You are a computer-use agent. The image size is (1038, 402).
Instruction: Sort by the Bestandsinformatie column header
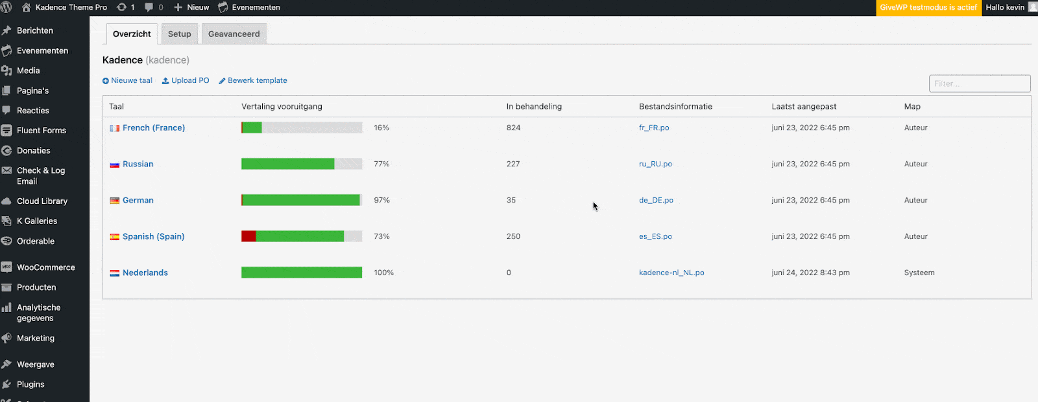(x=675, y=107)
